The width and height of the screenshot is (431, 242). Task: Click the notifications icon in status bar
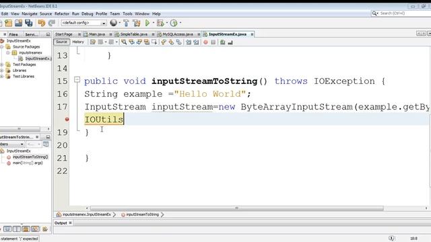coord(391,238)
